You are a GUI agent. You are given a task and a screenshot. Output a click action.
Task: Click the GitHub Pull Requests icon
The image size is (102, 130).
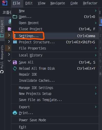point(2,72)
